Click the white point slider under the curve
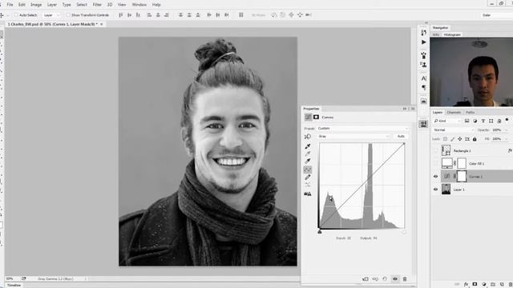 [x=404, y=232]
